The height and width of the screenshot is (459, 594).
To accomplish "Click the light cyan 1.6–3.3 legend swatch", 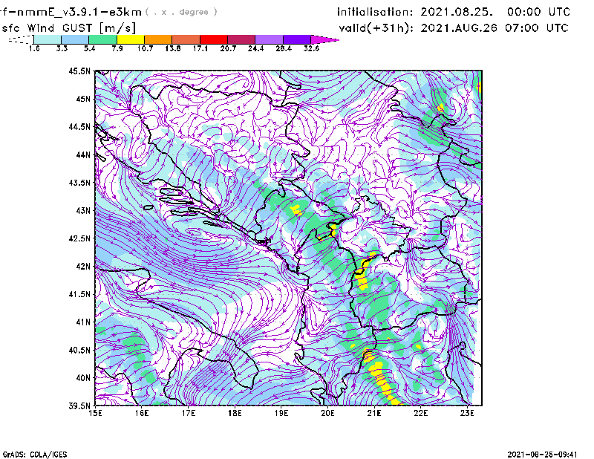I will [48, 39].
